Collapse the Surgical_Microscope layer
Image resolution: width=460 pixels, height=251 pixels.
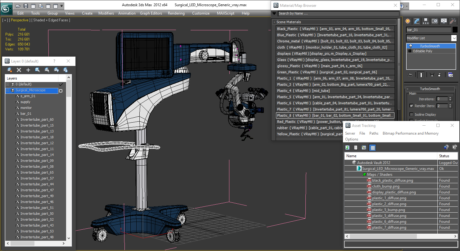(7, 90)
